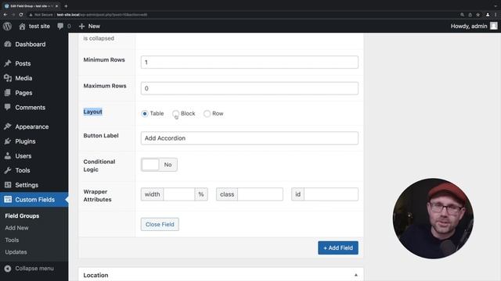Viewport: 501px width, 281px height.
Task: Click the browser zoom magnifier icon
Action: pyautogui.click(x=462, y=15)
